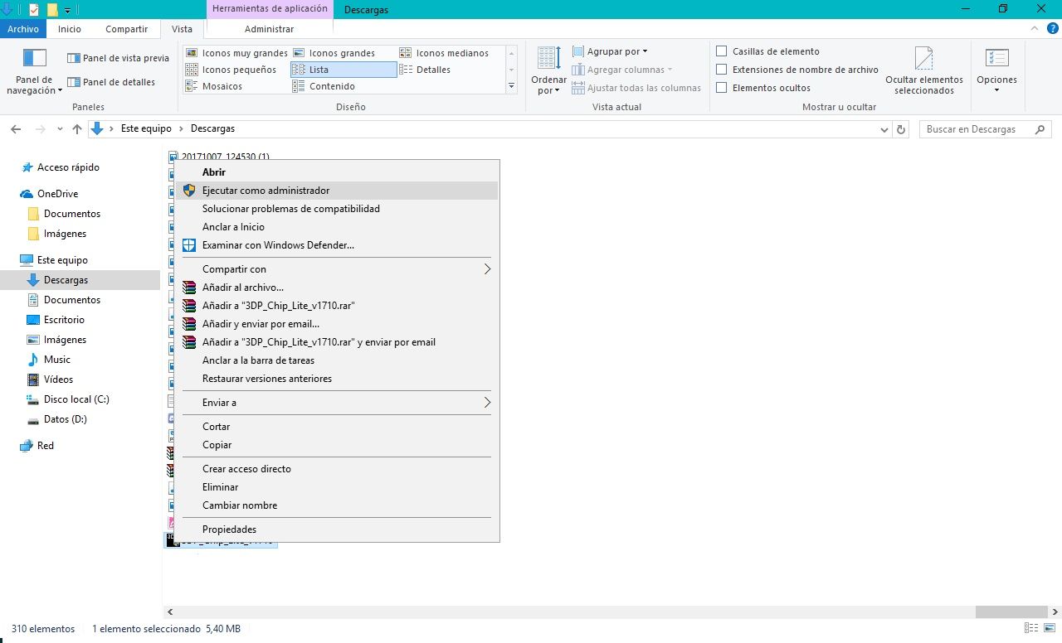Screen dimensions: 1062x643
Task: Click Este equipo in the address breadcrumb
Action: (146, 129)
